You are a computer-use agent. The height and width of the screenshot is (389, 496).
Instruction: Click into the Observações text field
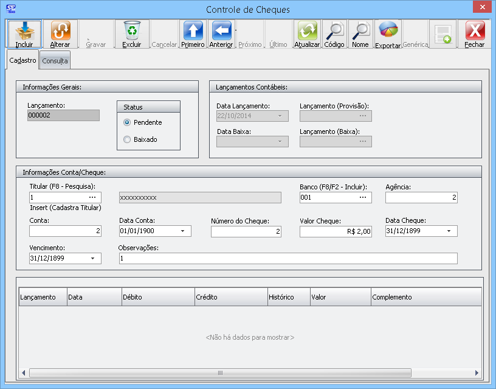(287, 258)
